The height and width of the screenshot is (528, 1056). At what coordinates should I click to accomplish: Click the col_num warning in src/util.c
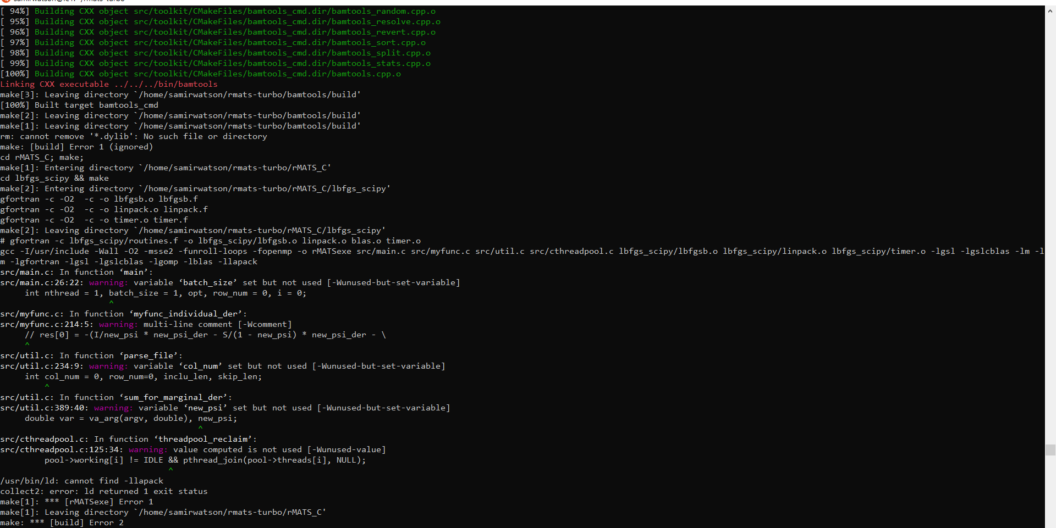coord(223,366)
